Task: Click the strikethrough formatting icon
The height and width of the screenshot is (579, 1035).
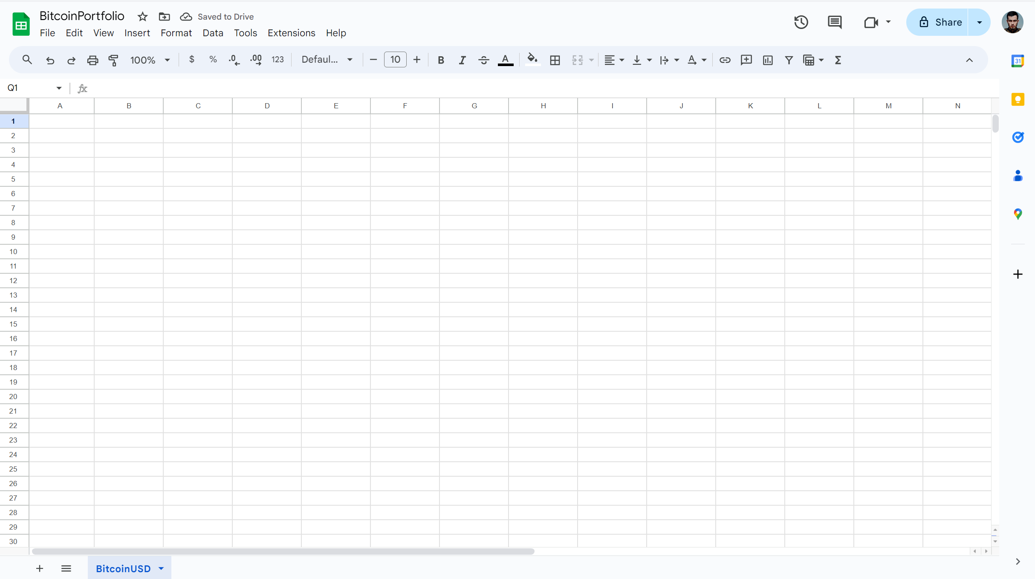Action: click(483, 60)
